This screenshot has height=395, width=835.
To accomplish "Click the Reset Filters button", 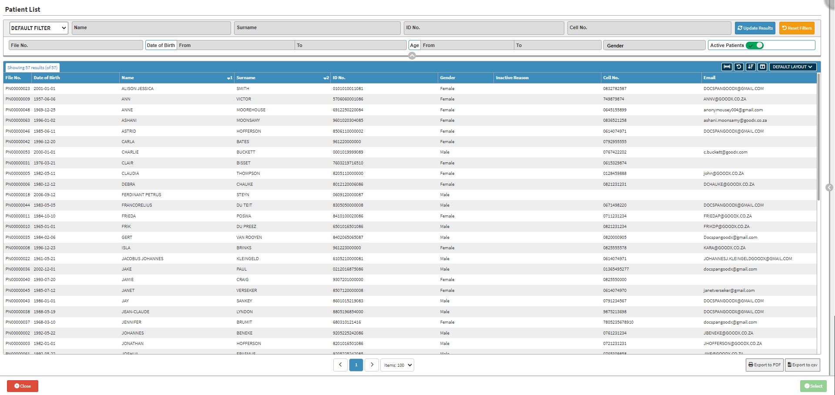I will click(797, 28).
